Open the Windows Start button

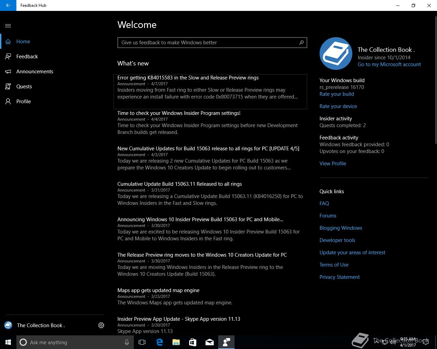[x=8, y=342]
